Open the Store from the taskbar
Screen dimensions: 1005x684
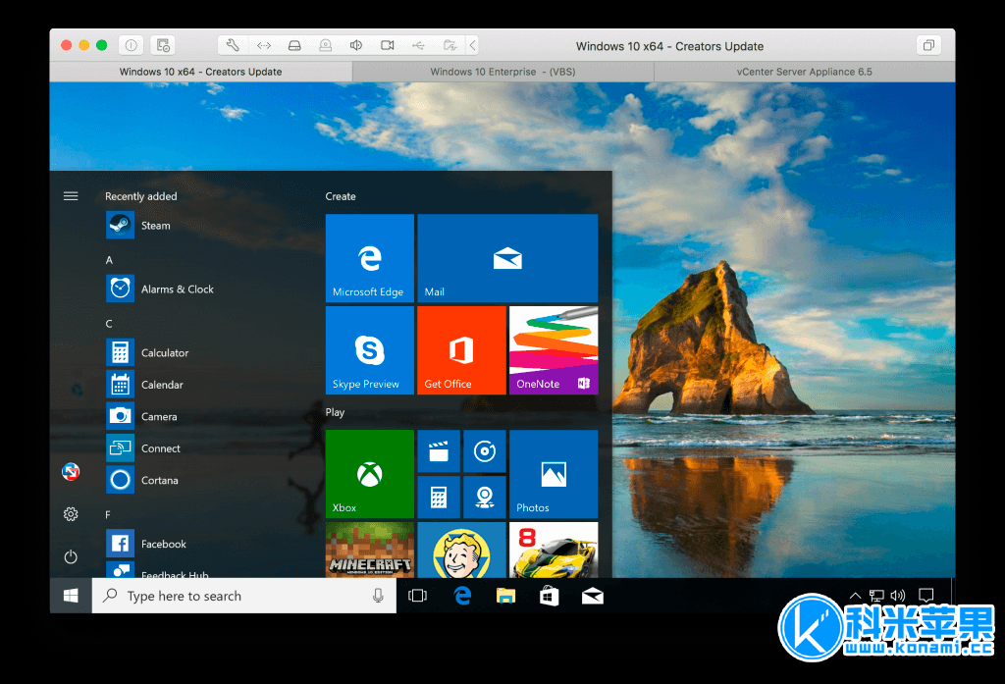tap(550, 596)
